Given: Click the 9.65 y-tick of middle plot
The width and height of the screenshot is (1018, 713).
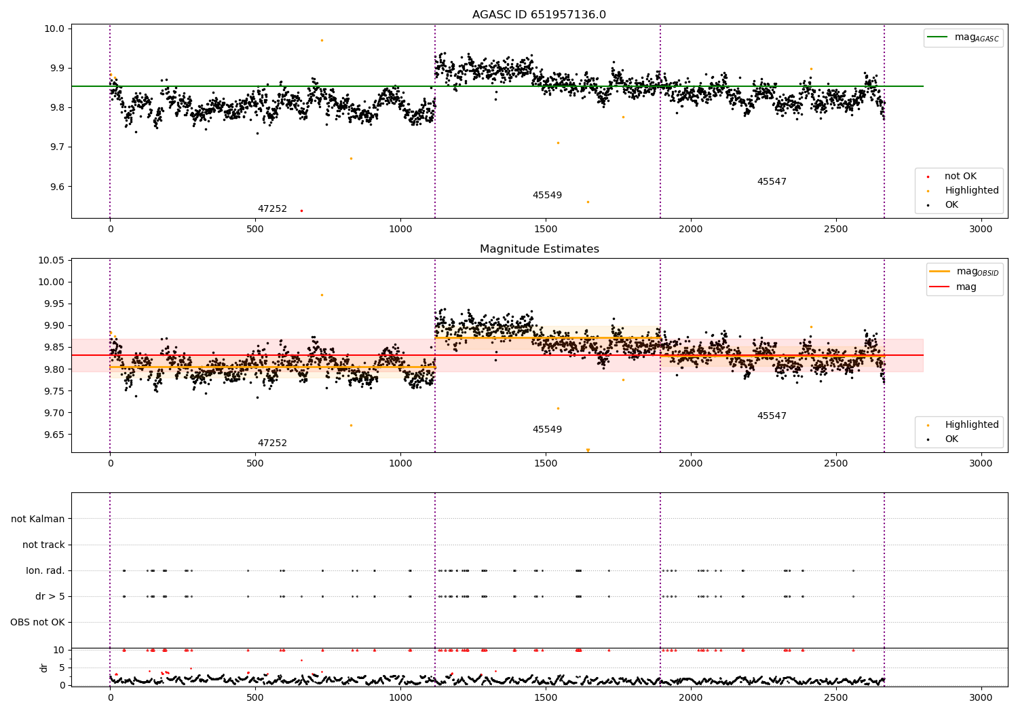Looking at the screenshot, I should (x=56, y=435).
